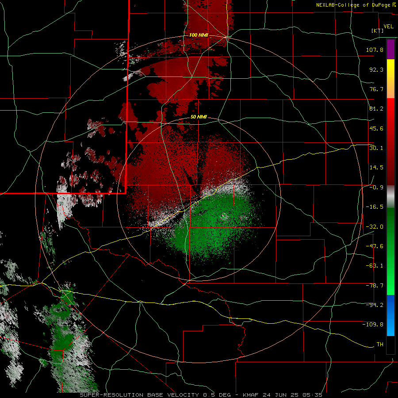Click the blue segment of the color bar
Image resolution: width=398 pixels, height=398 pixels.
[390, 315]
